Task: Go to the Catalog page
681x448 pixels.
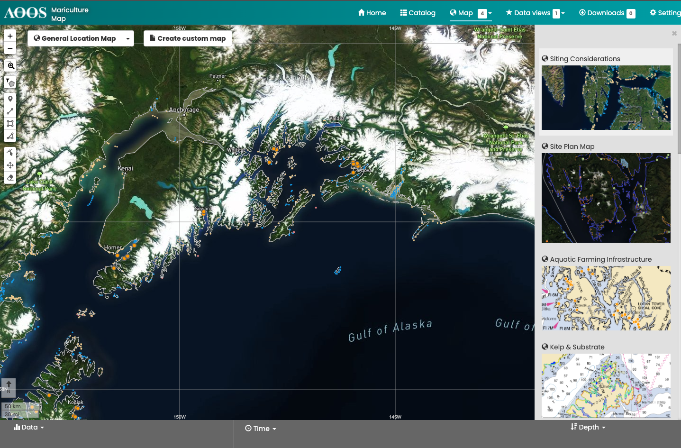Action: click(418, 13)
